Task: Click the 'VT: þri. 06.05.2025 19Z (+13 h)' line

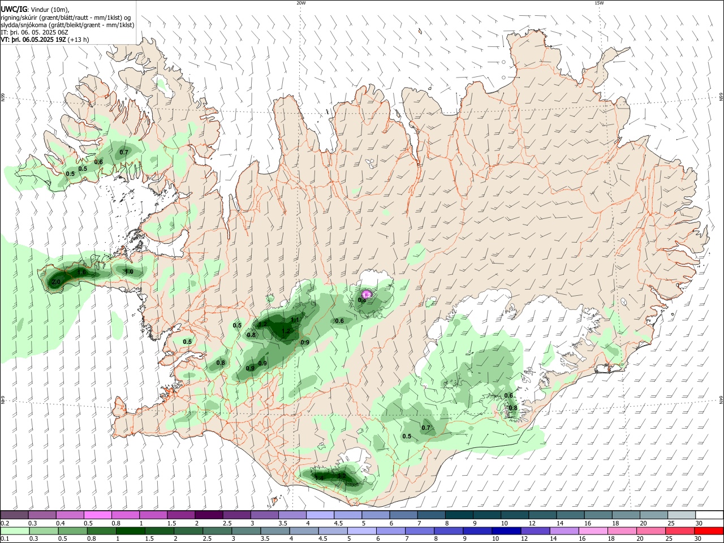Action: click(45, 40)
